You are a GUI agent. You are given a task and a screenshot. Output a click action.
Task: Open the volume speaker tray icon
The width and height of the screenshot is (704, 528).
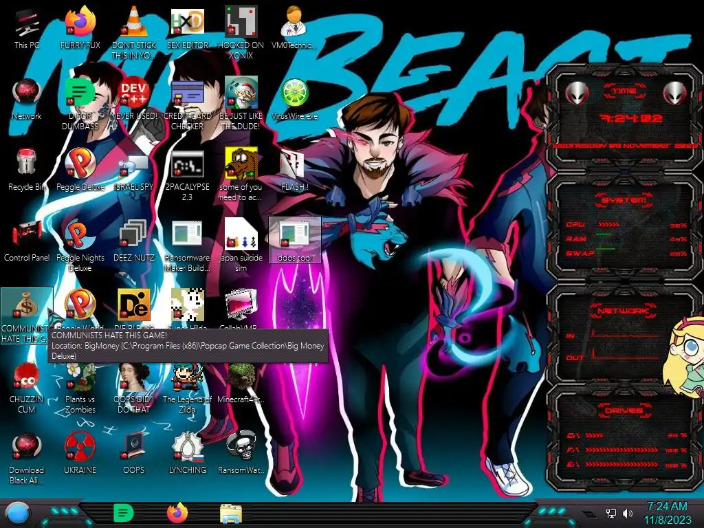tap(628, 513)
